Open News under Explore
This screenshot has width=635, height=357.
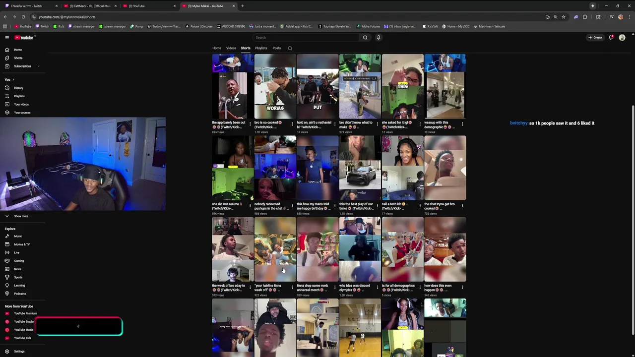click(17, 269)
